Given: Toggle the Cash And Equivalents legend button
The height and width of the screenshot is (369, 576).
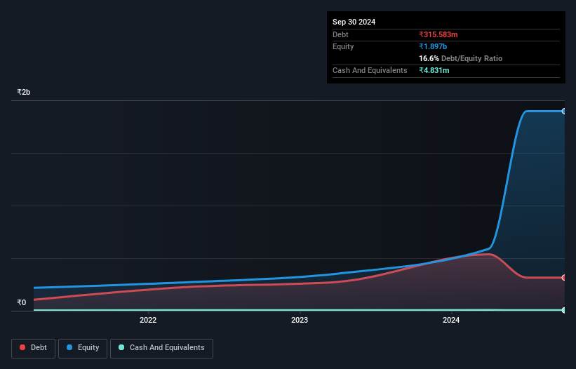Looking at the screenshot, I should pos(161,348).
